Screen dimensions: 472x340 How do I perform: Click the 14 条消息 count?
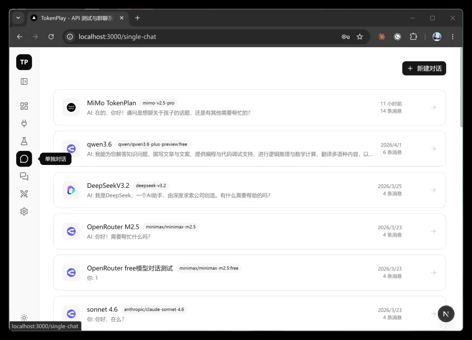coord(391,111)
